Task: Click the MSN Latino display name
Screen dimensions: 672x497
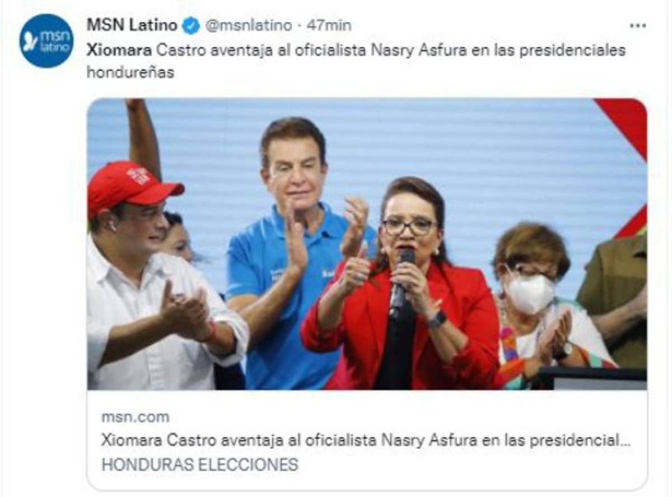Action: pyautogui.click(x=132, y=25)
